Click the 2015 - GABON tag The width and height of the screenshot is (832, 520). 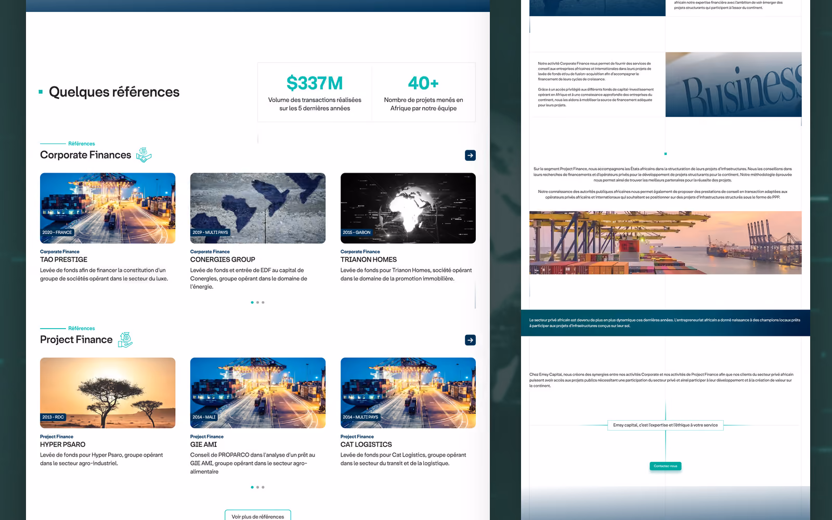357,232
